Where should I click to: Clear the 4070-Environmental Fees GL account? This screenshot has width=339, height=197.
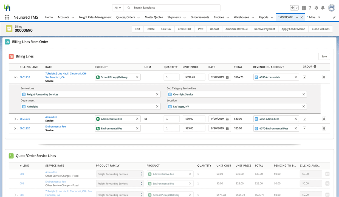(x=296, y=128)
